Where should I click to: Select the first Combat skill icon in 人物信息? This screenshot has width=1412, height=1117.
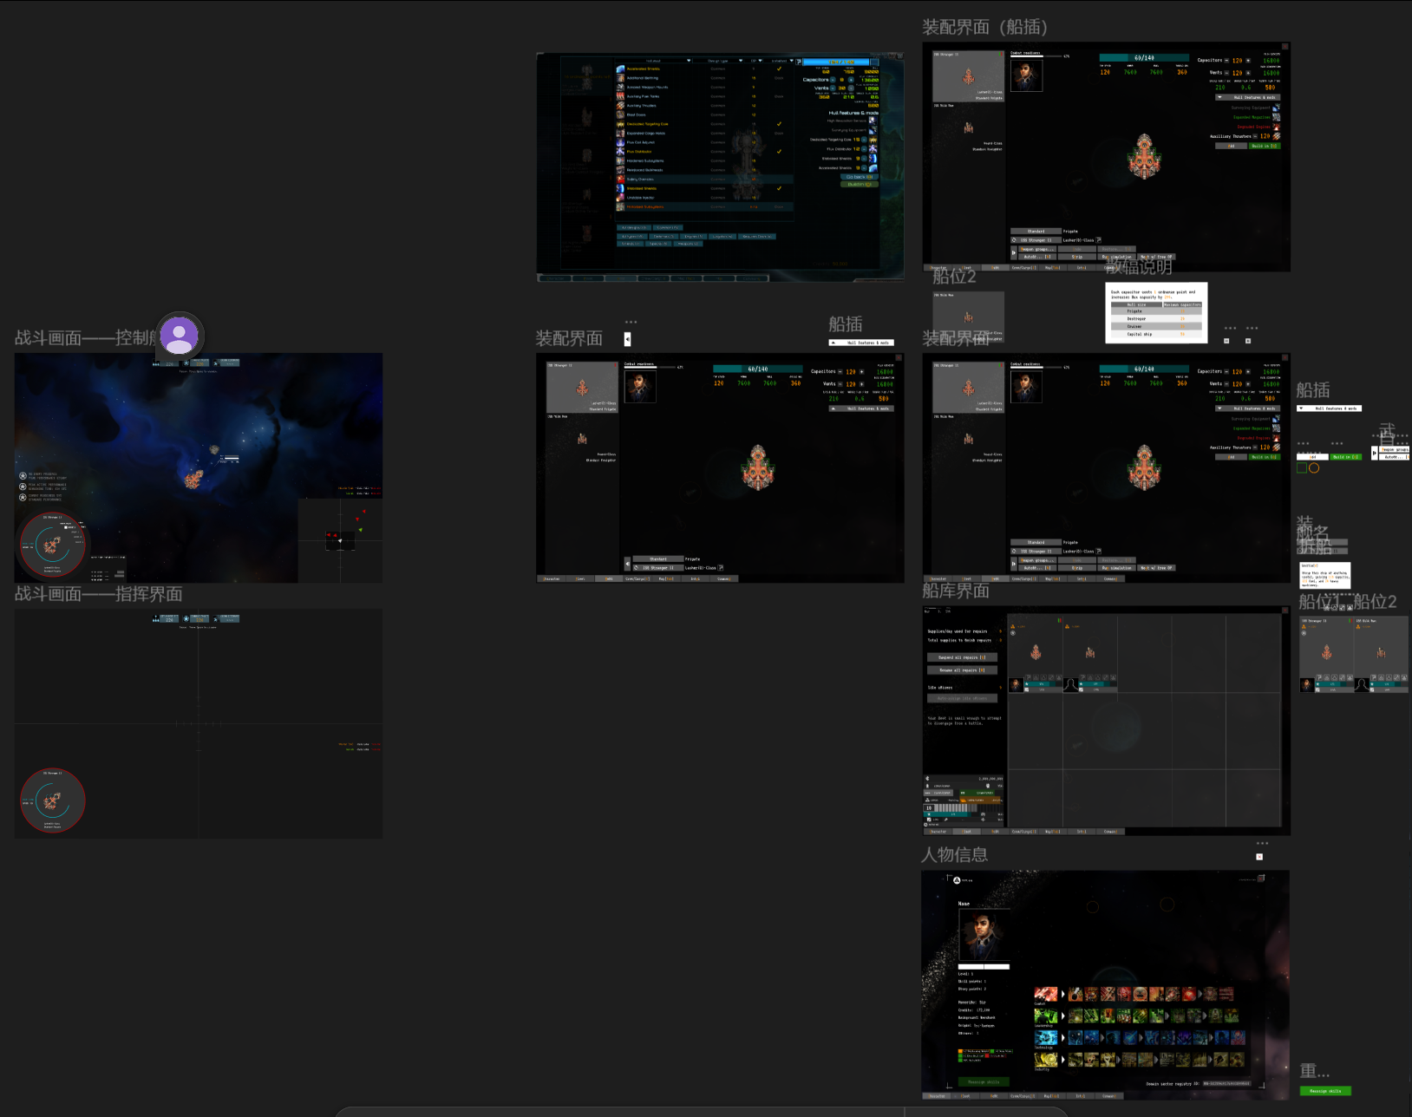pos(1075,994)
